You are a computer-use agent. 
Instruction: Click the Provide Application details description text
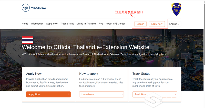click(47, 82)
